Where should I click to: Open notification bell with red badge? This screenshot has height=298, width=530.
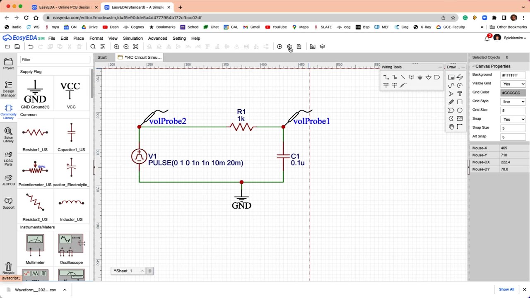tap(487, 38)
